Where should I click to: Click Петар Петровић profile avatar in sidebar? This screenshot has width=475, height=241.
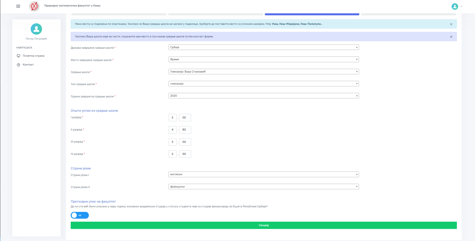tap(36, 29)
